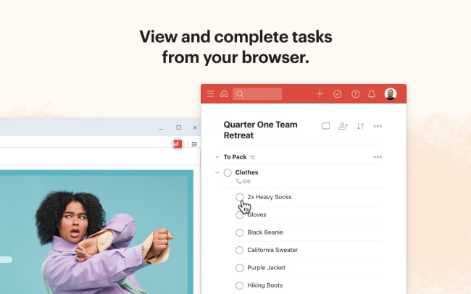The image size is (471, 294).
Task: Collapse the Clothes subtasks
Action: click(217, 172)
